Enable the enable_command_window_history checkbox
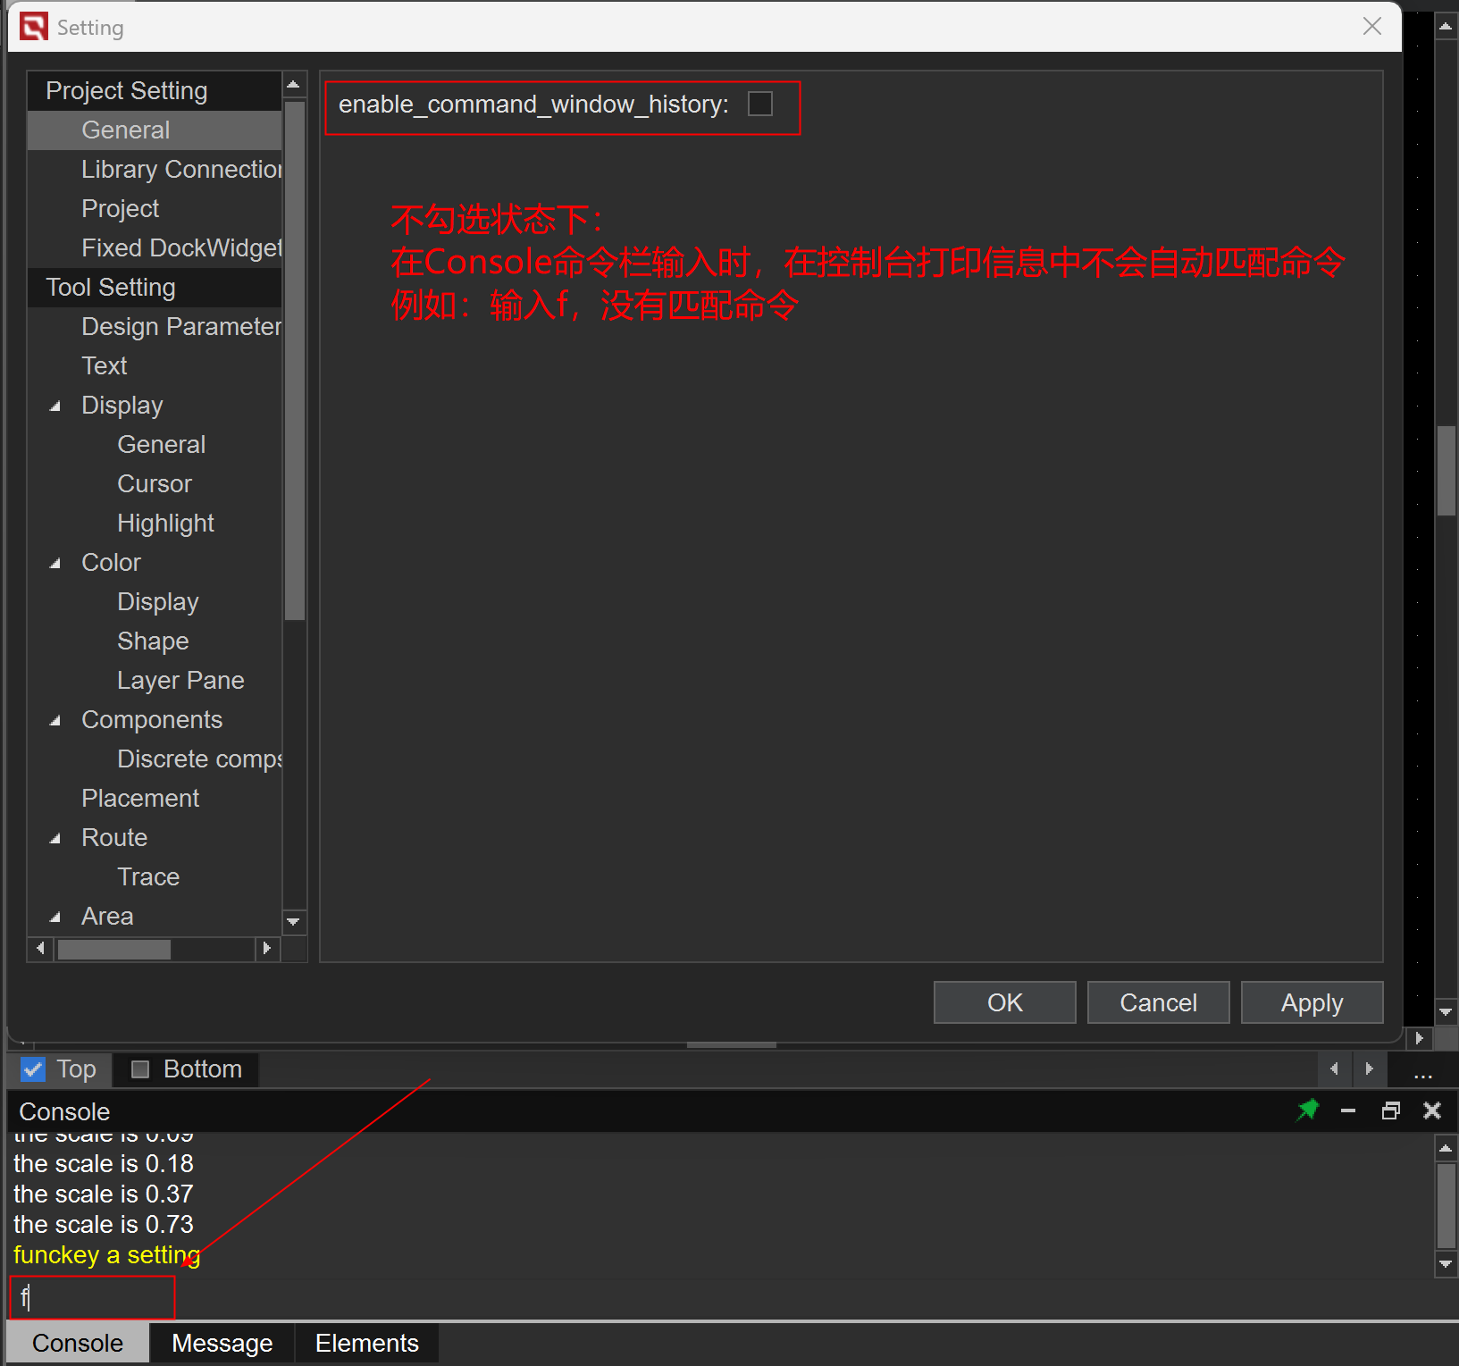 (760, 105)
